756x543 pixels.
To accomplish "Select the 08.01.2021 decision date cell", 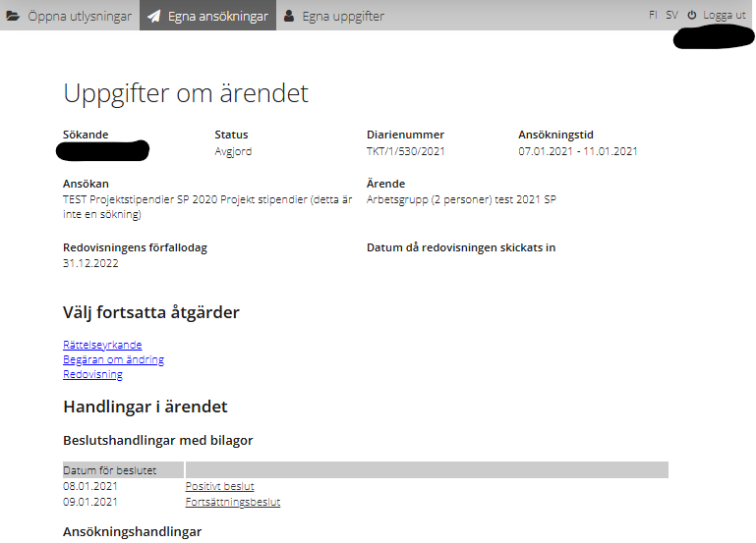I will pyautogui.click(x=89, y=486).
